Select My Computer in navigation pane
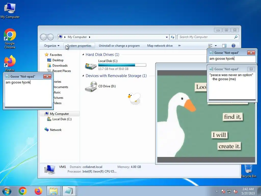Viewport: 261px width, 196px height. tap(59, 114)
